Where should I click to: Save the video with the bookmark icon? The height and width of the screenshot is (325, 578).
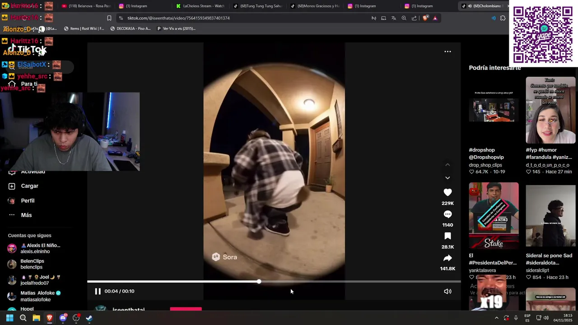447,236
